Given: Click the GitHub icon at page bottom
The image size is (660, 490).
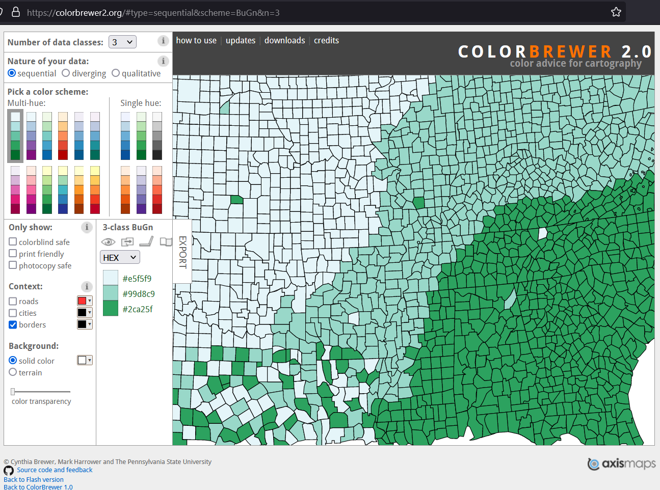Looking at the screenshot, I should pos(8,471).
